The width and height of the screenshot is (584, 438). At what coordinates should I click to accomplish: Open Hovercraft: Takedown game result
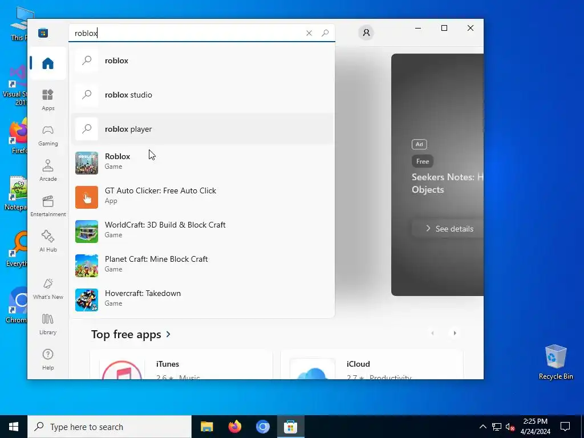tap(202, 300)
